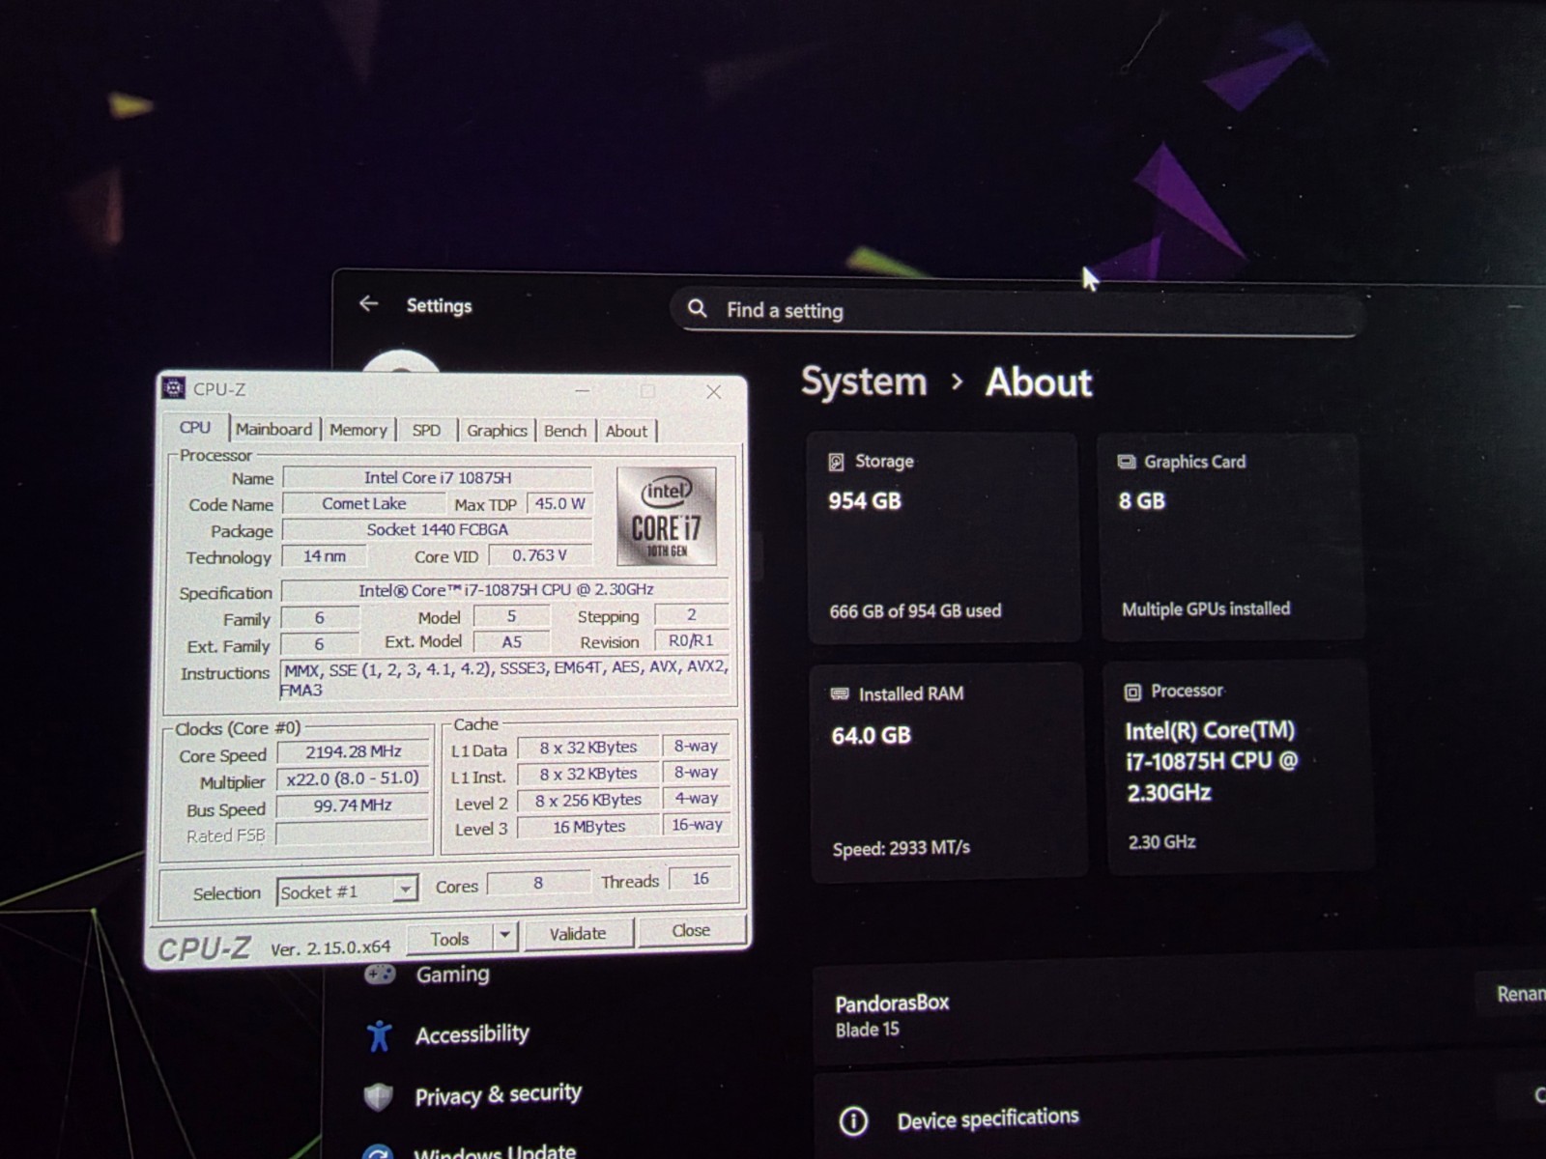Screen dimensions: 1546x1159
Task: Open the Memory tab in CPU-Z
Action: [358, 431]
